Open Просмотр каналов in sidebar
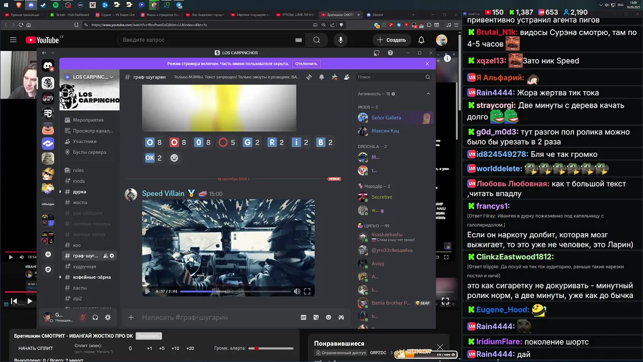 tap(89, 131)
